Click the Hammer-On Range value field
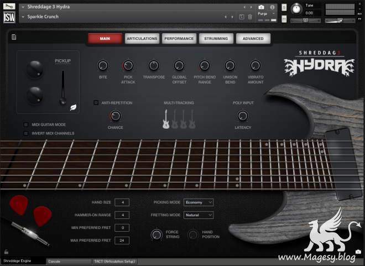 click(x=122, y=215)
